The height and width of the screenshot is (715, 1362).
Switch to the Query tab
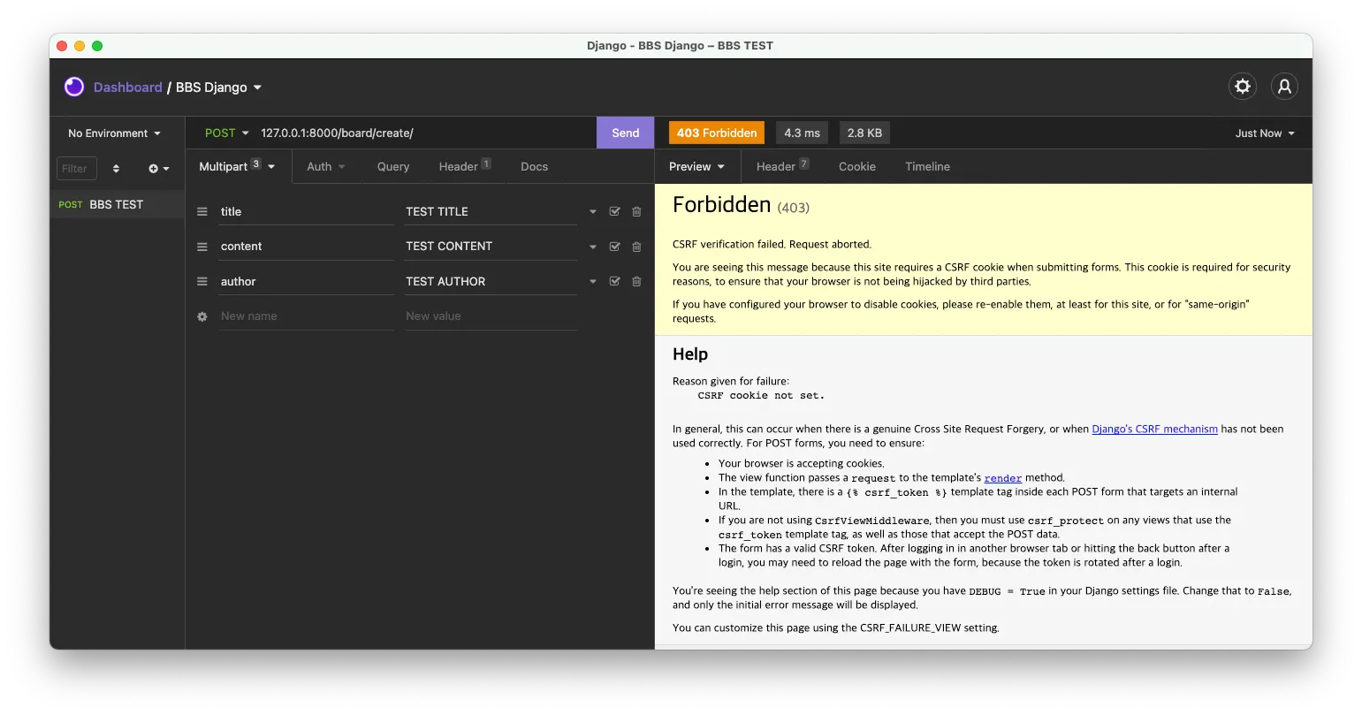(393, 166)
